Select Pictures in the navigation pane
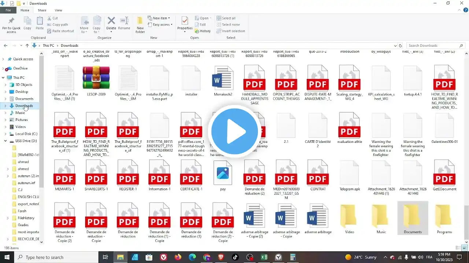The width and height of the screenshot is (469, 263). tap(22, 120)
